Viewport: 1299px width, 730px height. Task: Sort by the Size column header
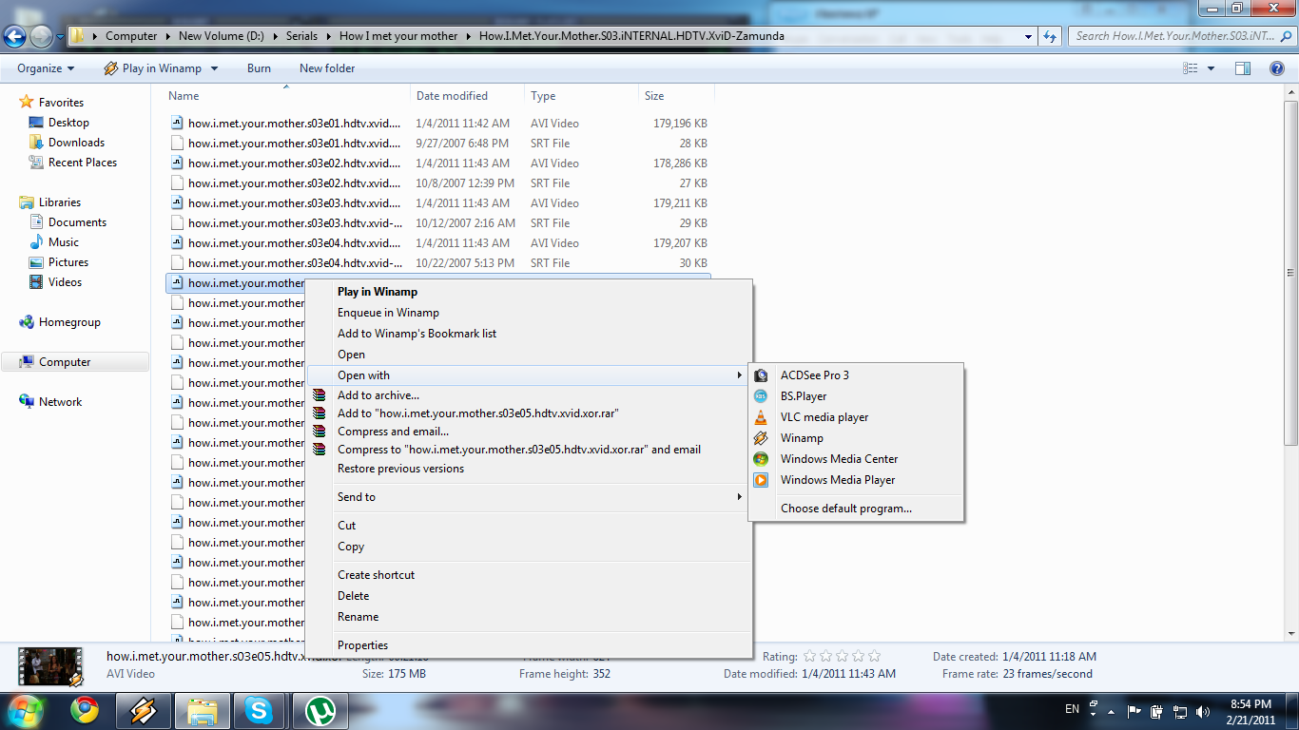click(x=676, y=96)
